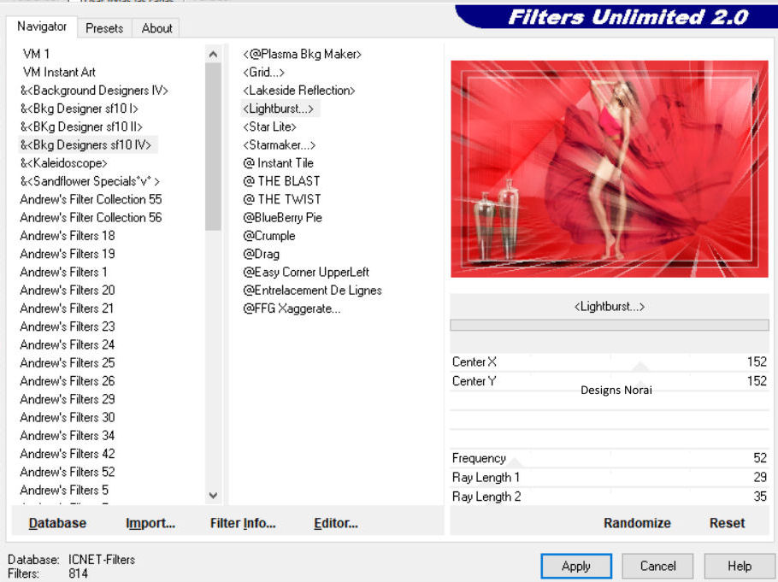
Task: Select Andrew's Filters 25
Action: (x=68, y=362)
